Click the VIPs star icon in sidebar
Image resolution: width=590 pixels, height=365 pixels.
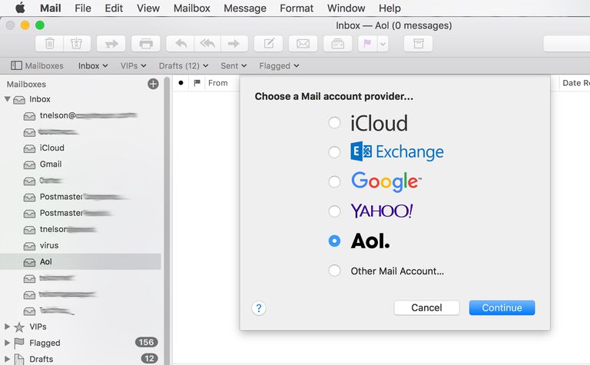[x=18, y=327]
